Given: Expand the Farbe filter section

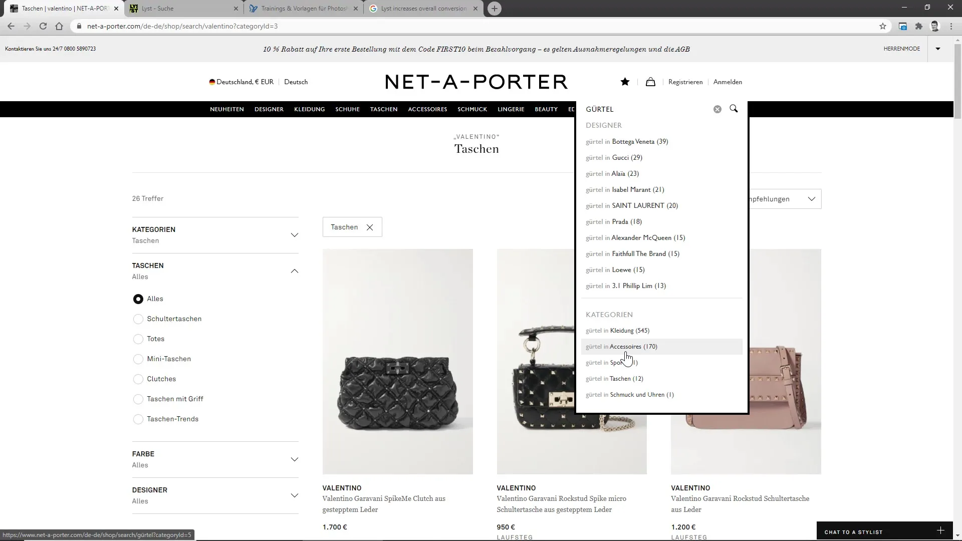Looking at the screenshot, I should point(215,459).
